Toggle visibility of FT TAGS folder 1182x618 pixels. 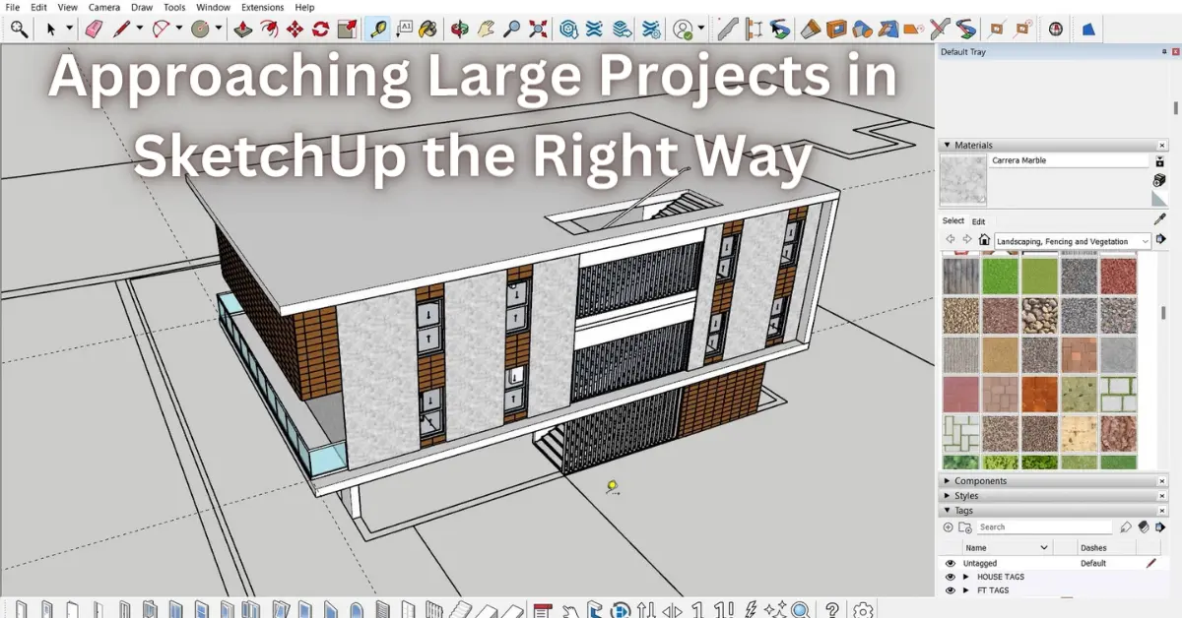point(951,590)
